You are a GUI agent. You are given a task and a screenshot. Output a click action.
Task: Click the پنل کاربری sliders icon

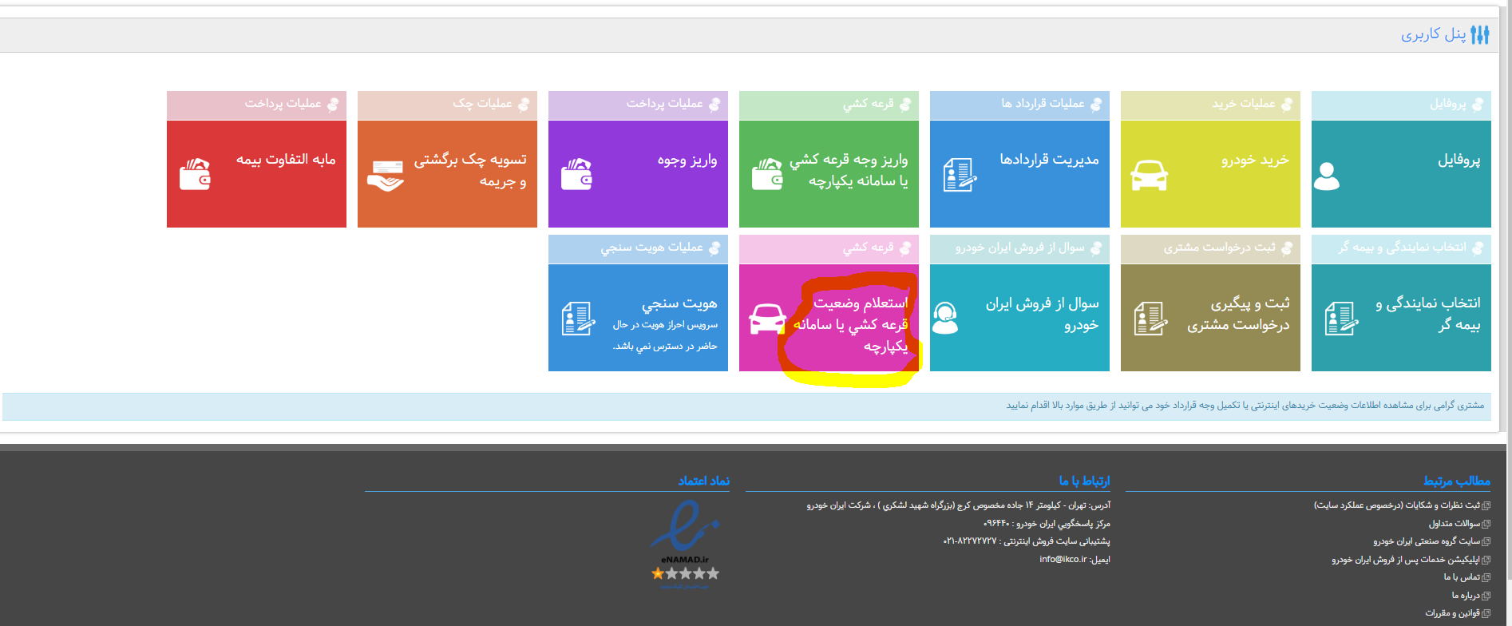(x=1480, y=34)
